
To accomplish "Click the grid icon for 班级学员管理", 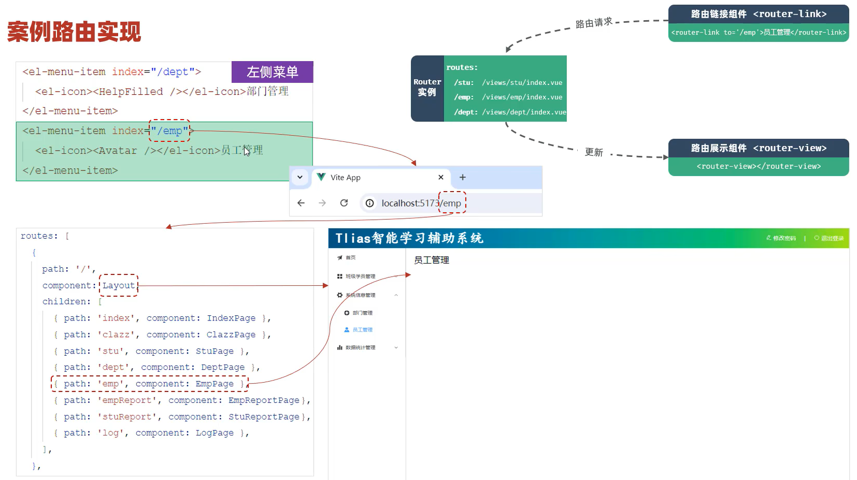I will click(340, 277).
